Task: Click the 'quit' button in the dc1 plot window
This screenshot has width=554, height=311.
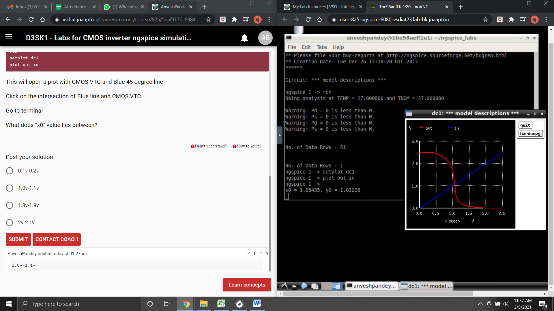Action: [525, 125]
